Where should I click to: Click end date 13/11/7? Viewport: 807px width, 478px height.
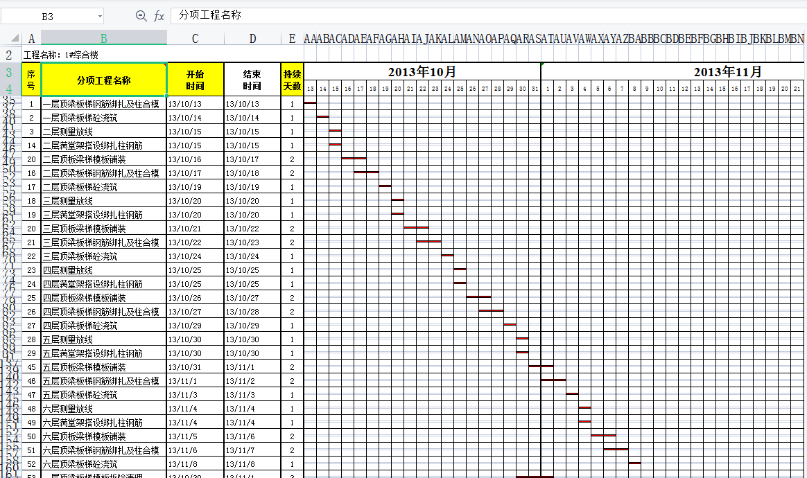point(252,450)
